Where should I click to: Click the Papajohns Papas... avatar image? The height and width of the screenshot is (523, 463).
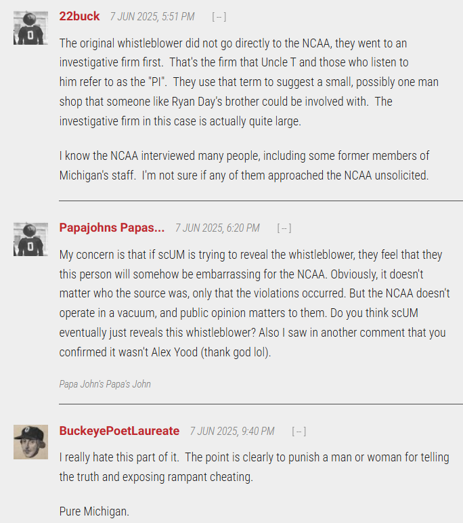click(x=30, y=238)
